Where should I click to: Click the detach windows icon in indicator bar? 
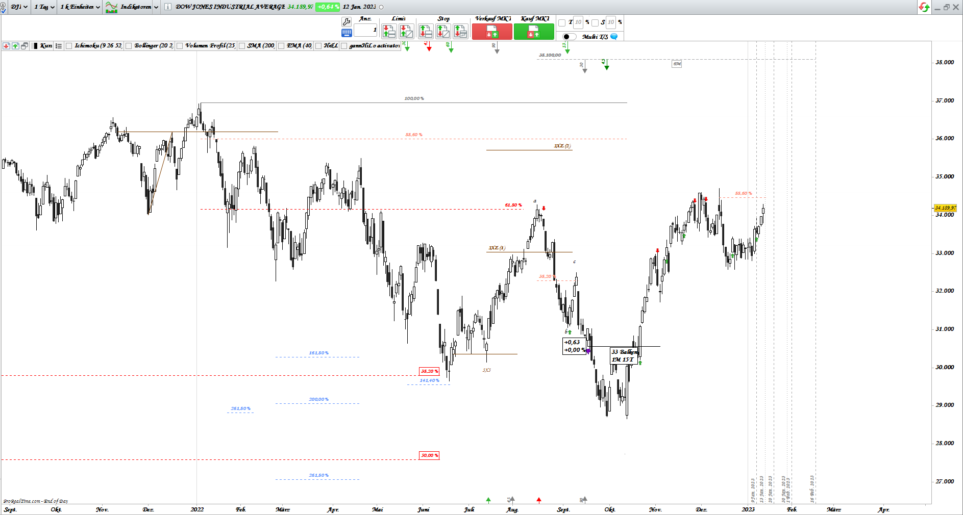point(24,46)
